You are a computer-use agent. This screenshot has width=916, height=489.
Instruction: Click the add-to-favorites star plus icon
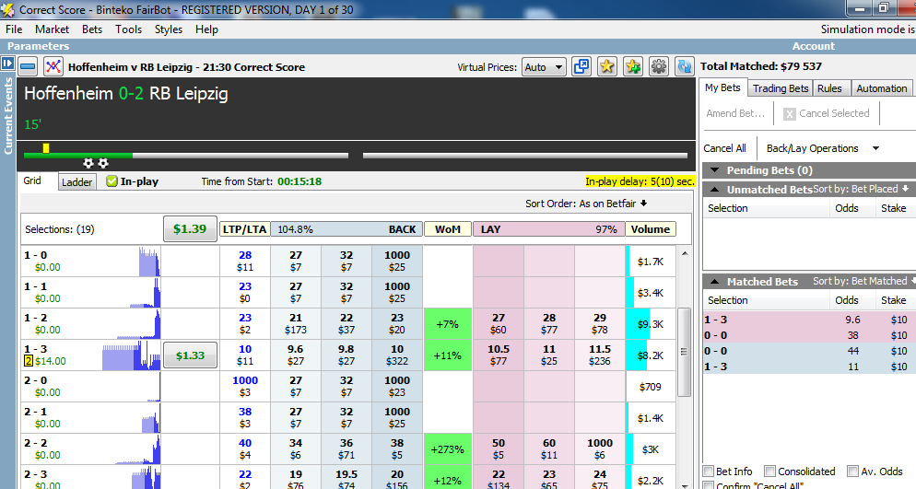(x=633, y=66)
